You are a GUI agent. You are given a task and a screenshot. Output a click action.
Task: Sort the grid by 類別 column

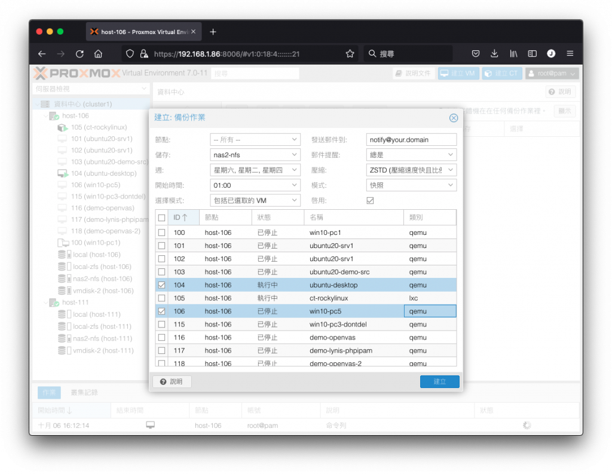430,218
